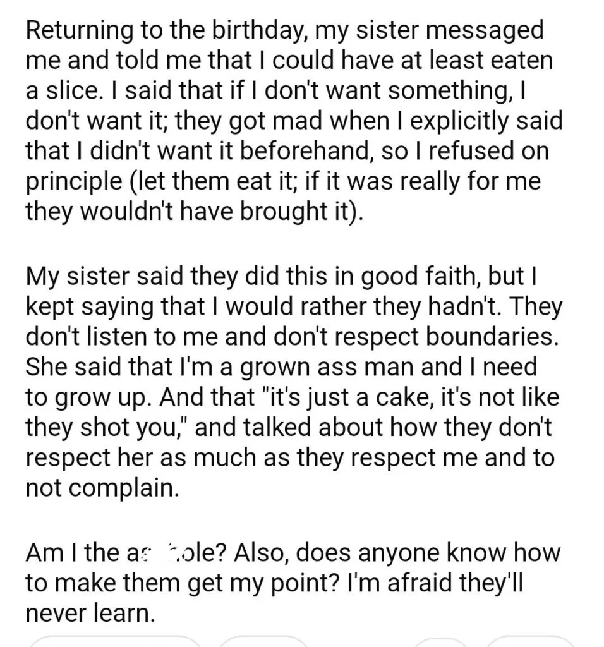Click the words 'never learn' at the end
604x647 pixels.
[90, 613]
